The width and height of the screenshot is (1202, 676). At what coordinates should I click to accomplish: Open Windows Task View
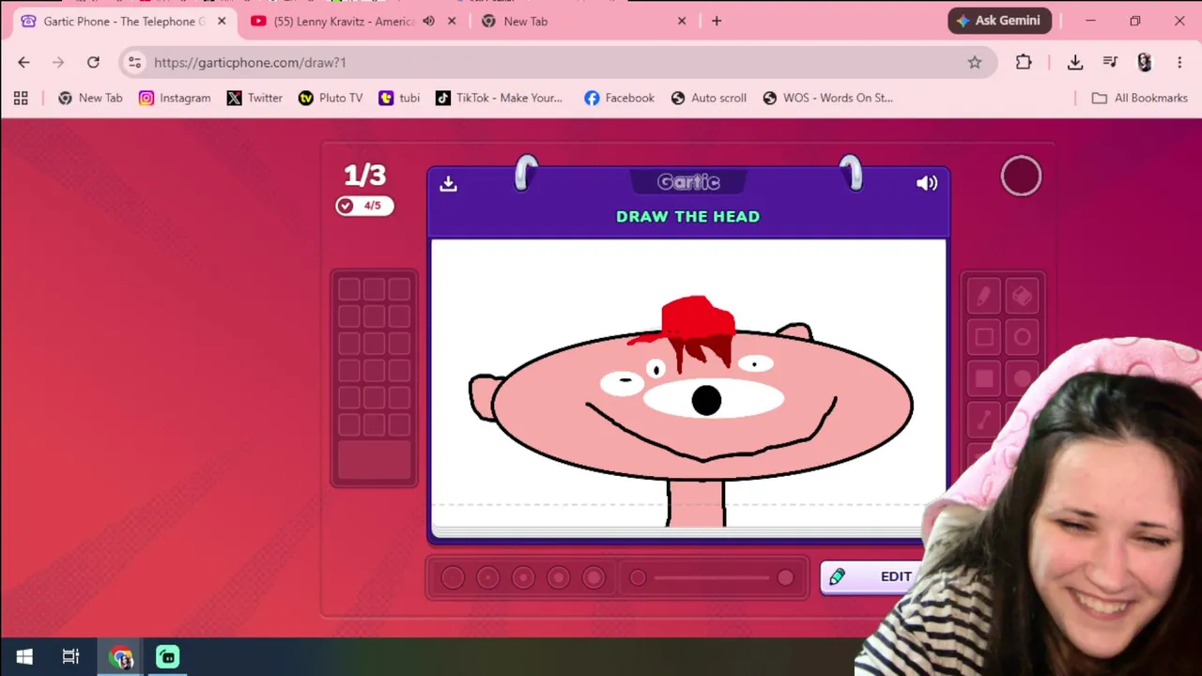(x=70, y=657)
